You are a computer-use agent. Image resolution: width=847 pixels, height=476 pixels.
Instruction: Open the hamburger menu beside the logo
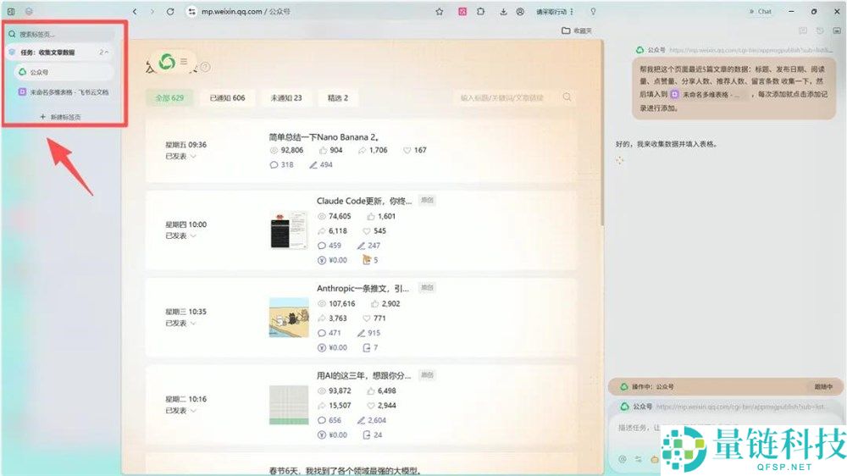[184, 62]
